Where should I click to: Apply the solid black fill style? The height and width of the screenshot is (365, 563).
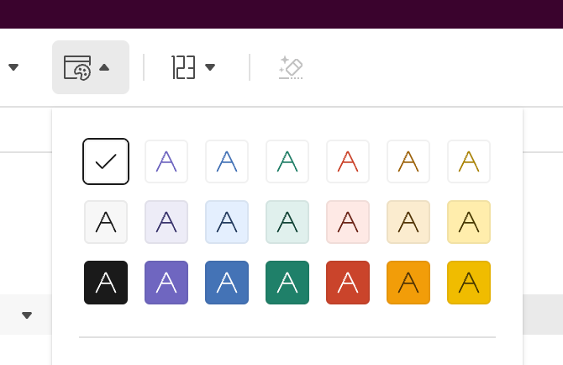tap(106, 283)
